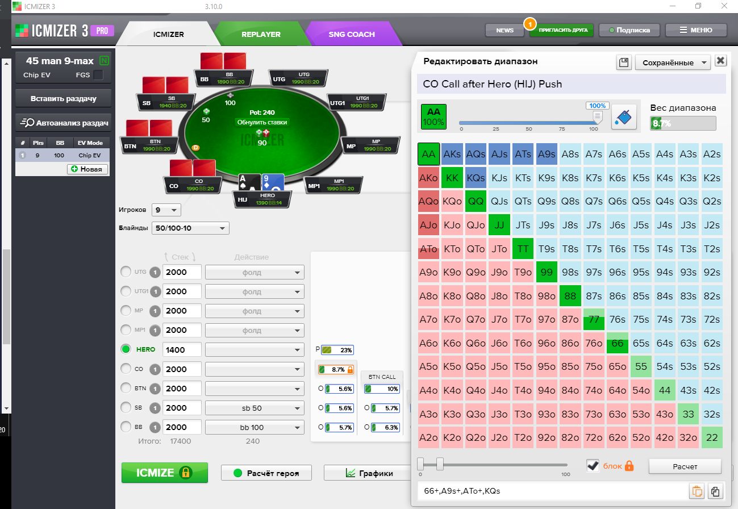Open BB action bb 100 dropdown
738x509 pixels.
tap(255, 427)
